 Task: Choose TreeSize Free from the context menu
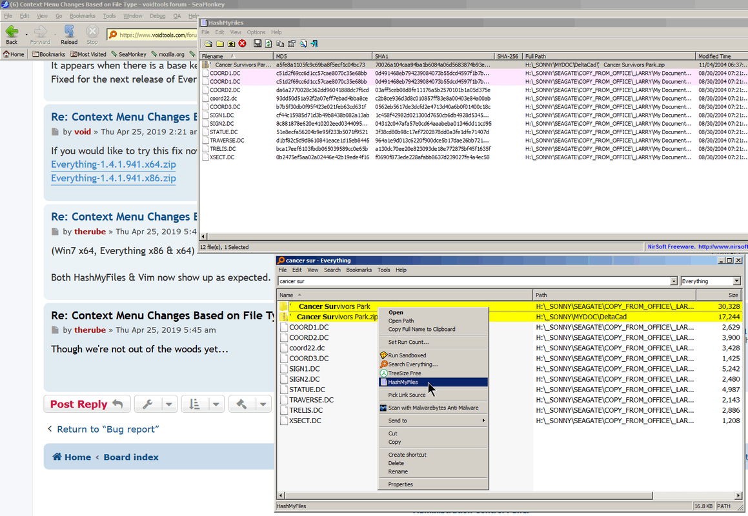[x=433, y=373]
